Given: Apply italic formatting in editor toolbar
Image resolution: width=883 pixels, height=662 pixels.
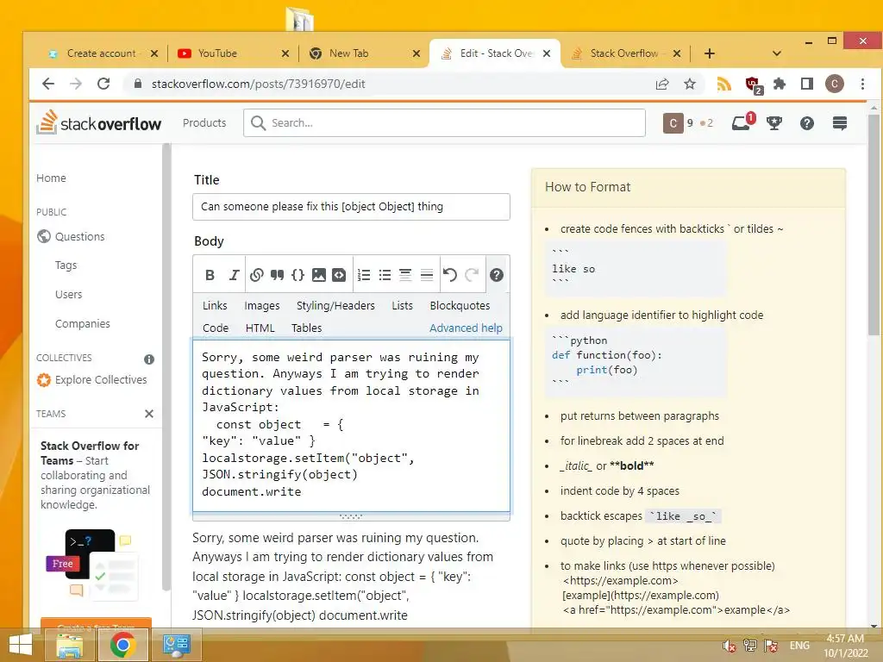Looking at the screenshot, I should pos(234,275).
